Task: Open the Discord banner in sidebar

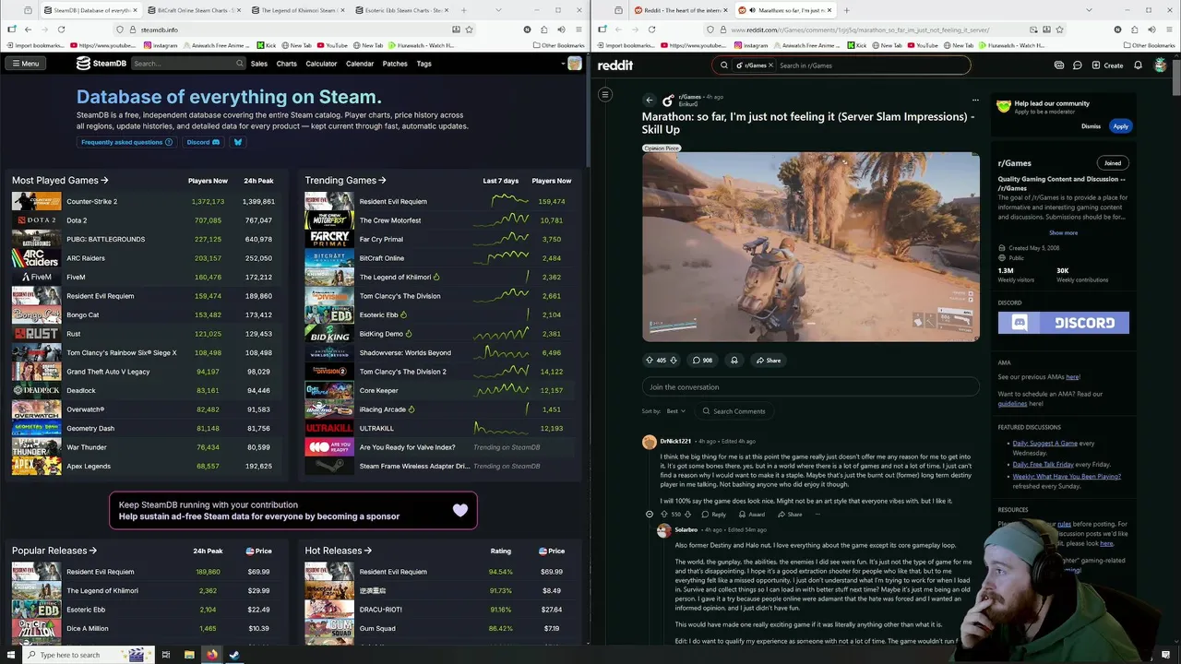Action: pyautogui.click(x=1063, y=323)
